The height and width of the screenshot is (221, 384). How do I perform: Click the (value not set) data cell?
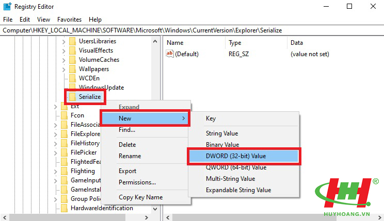click(310, 54)
